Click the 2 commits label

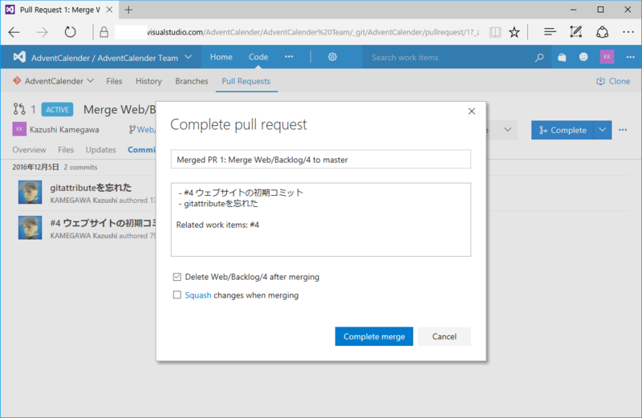click(80, 167)
